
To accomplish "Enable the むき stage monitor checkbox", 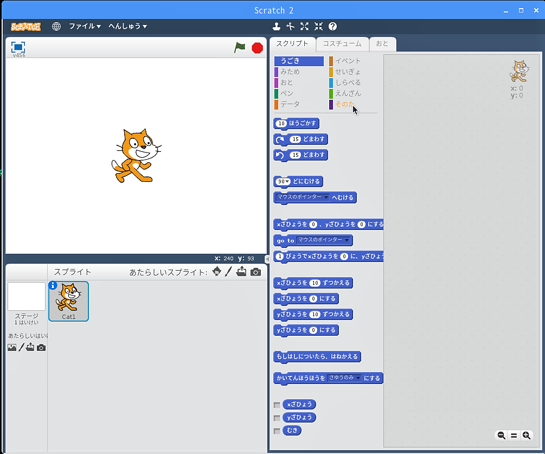I will 277,431.
